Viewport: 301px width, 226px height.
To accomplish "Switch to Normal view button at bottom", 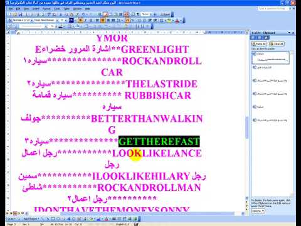I will [x=7, y=213].
